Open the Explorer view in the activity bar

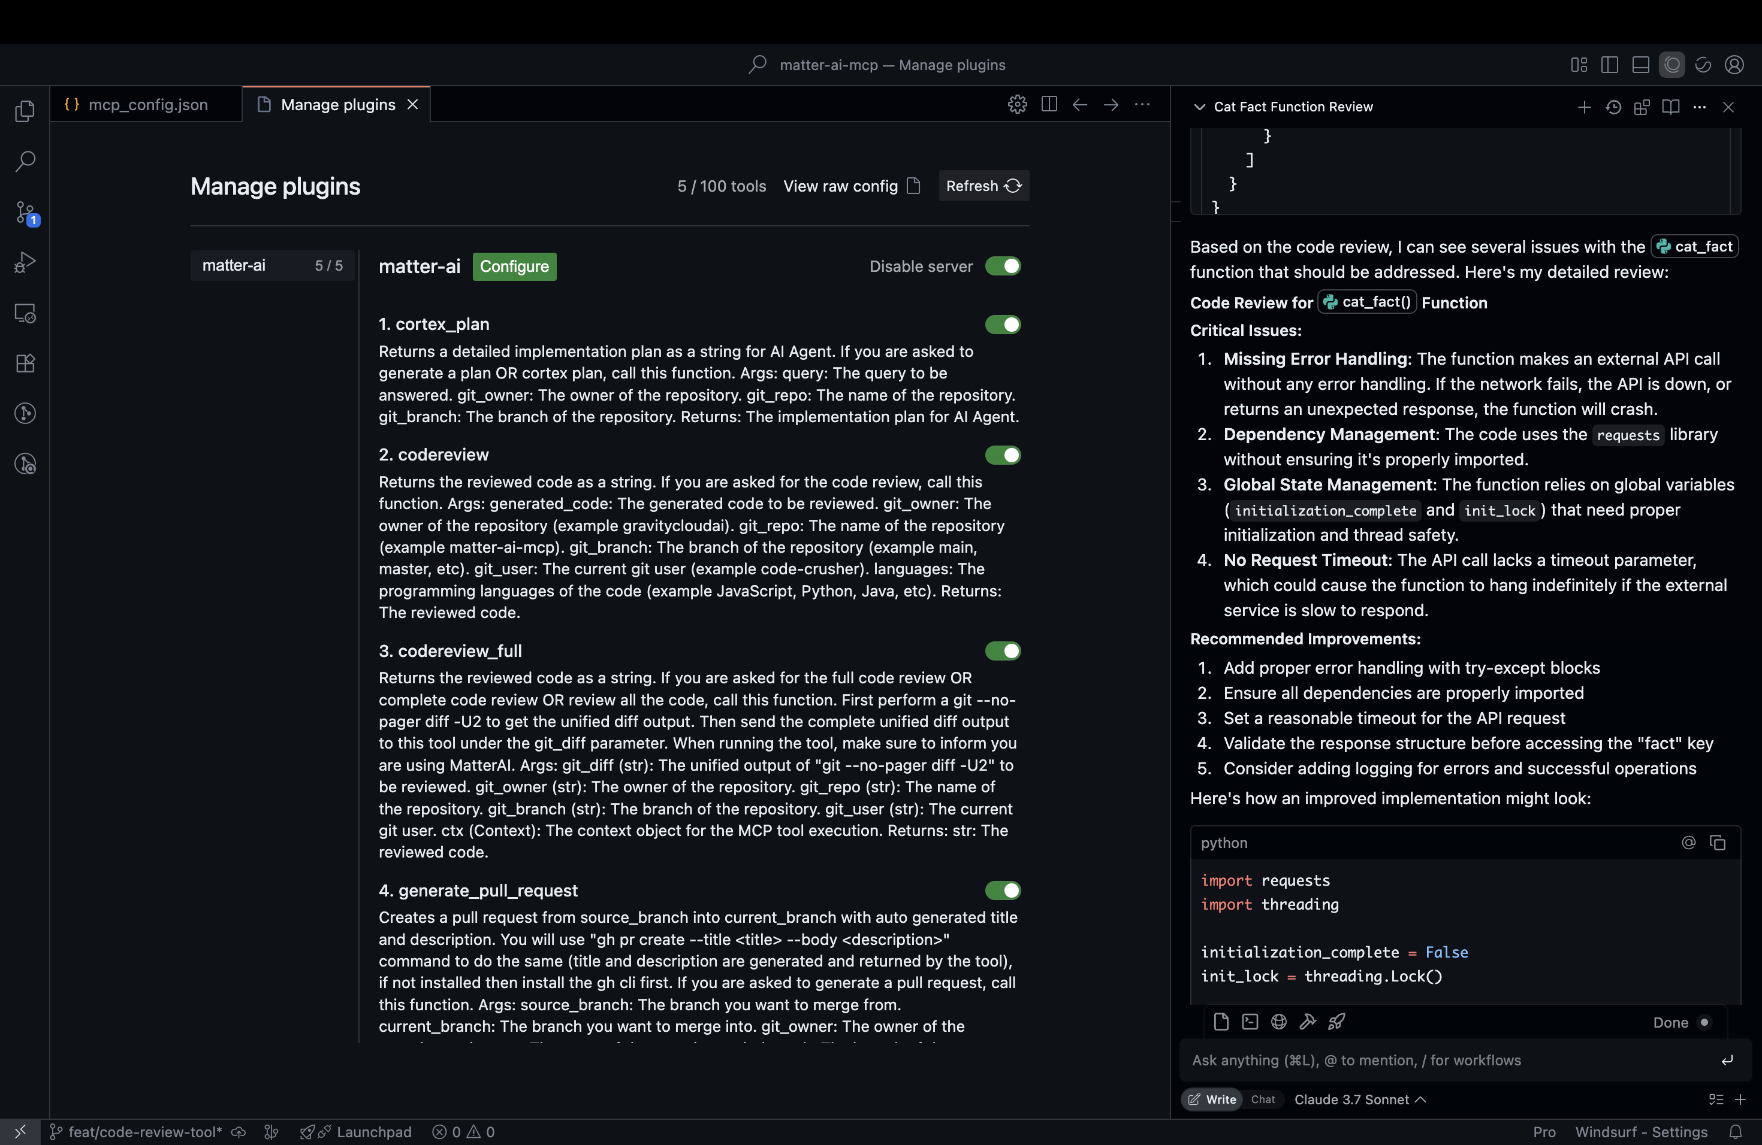[25, 111]
